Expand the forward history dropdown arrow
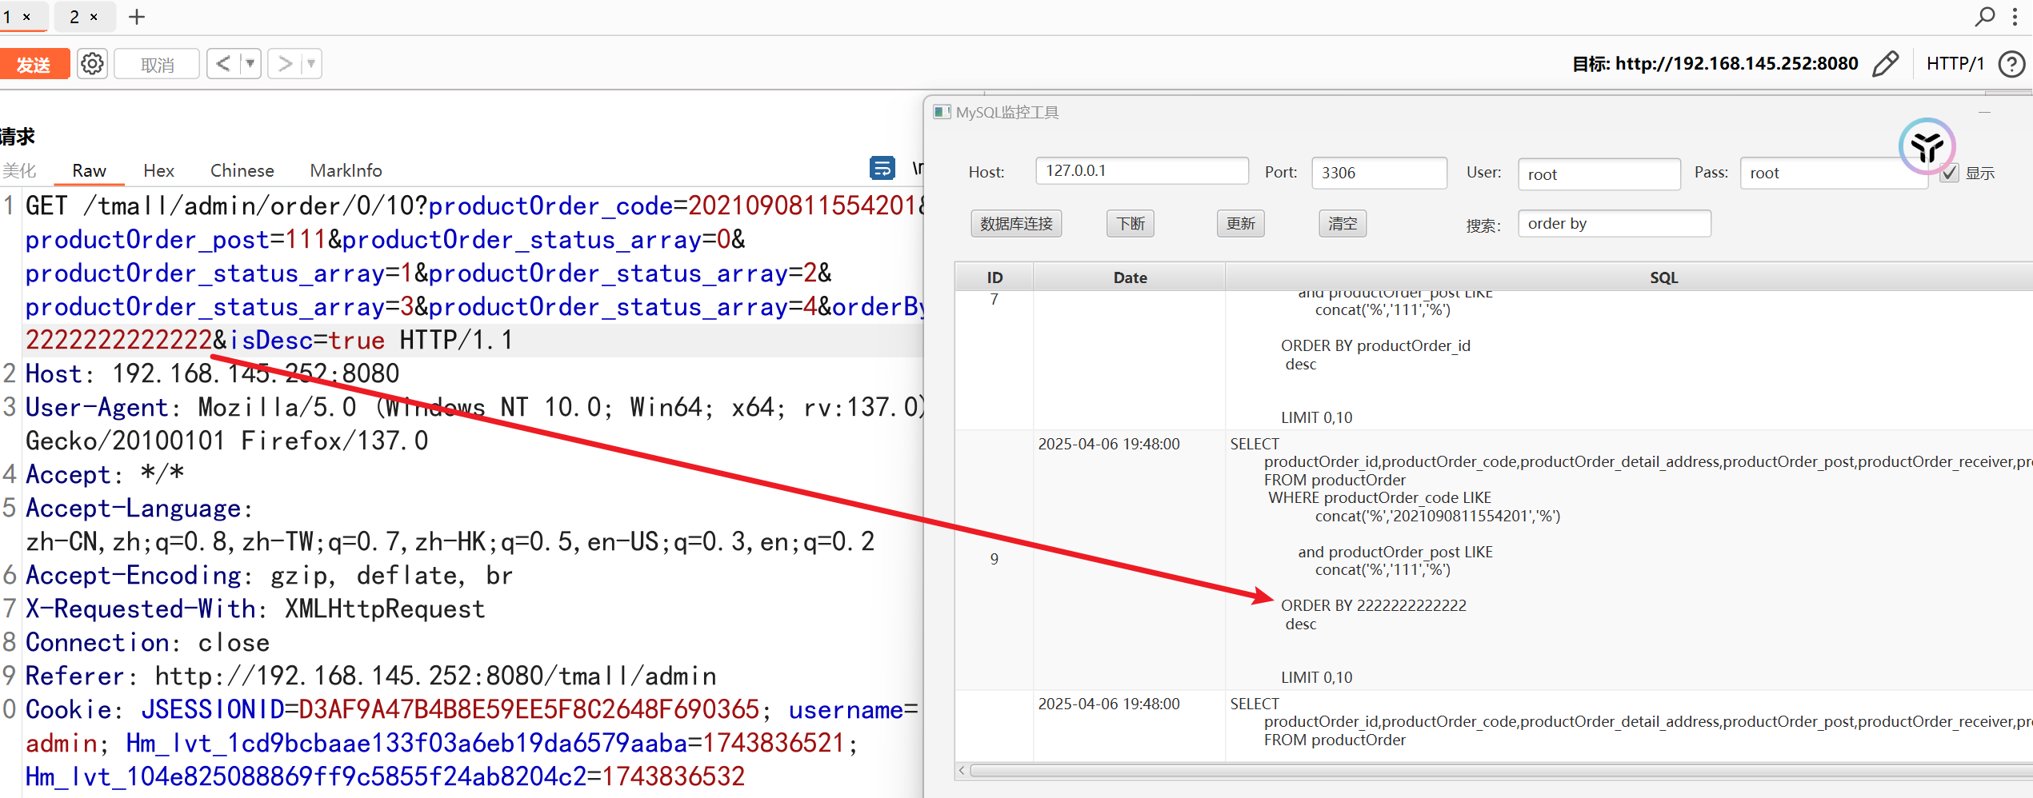This screenshot has width=2033, height=798. 311,64
